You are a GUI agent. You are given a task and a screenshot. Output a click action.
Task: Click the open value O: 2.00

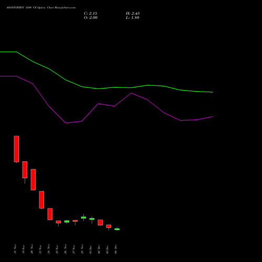pyautogui.click(x=91, y=18)
